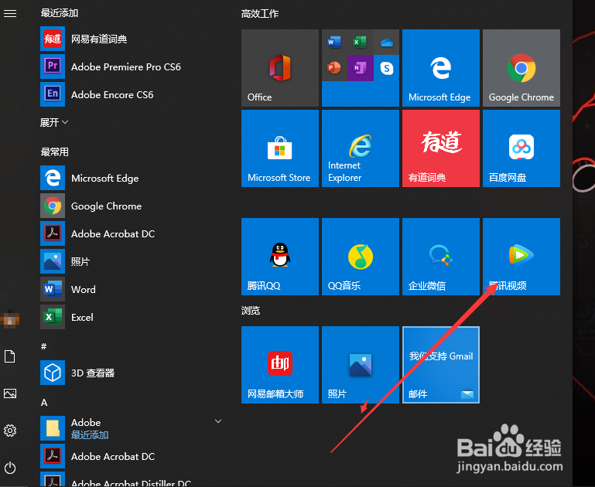Expand the 展开 recently added list

tap(54, 122)
